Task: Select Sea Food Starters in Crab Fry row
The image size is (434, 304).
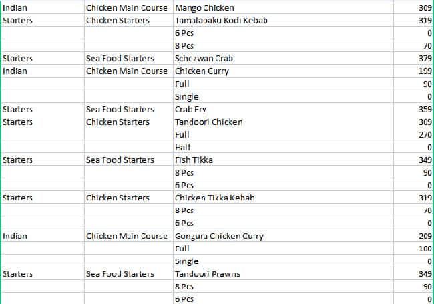Action: click(x=120, y=110)
